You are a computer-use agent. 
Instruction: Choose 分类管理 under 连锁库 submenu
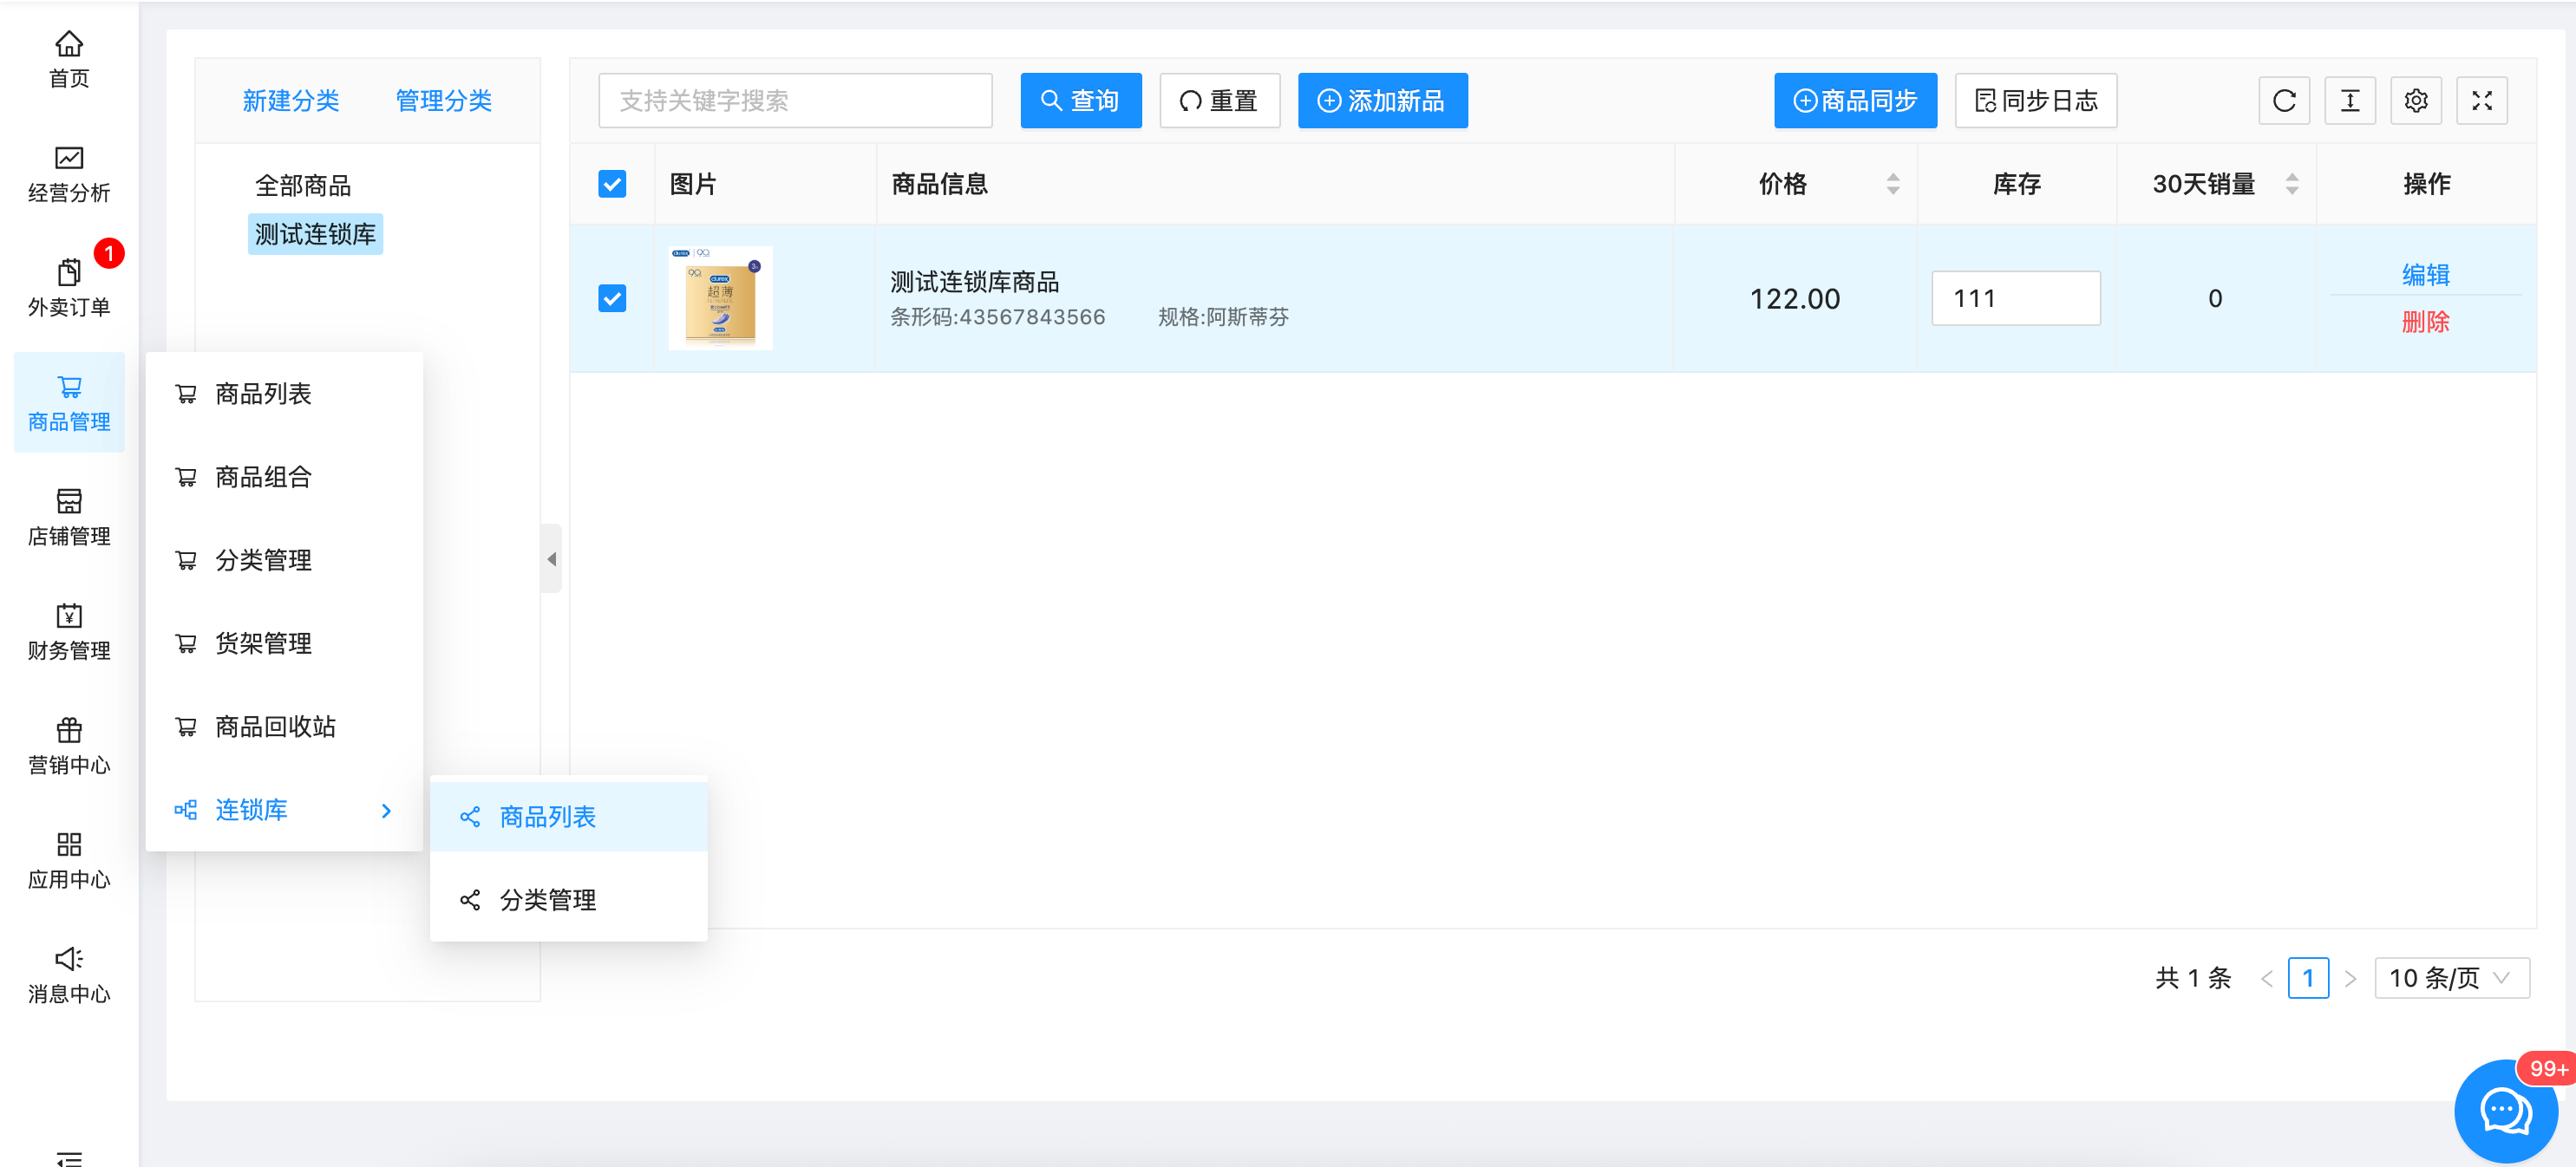coord(547,900)
